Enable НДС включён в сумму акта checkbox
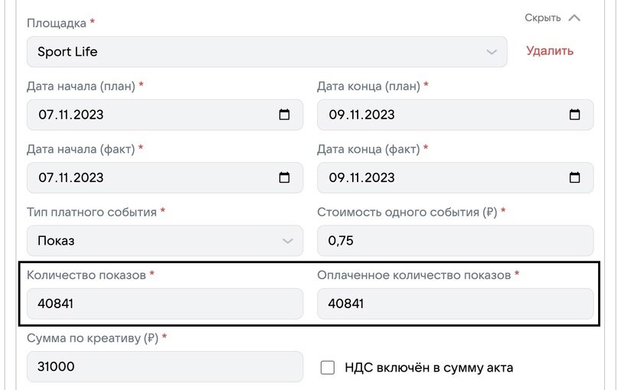Viewport: 618px width, 390px height. pos(328,368)
